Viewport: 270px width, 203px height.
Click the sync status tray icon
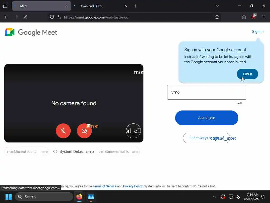pos(223,197)
